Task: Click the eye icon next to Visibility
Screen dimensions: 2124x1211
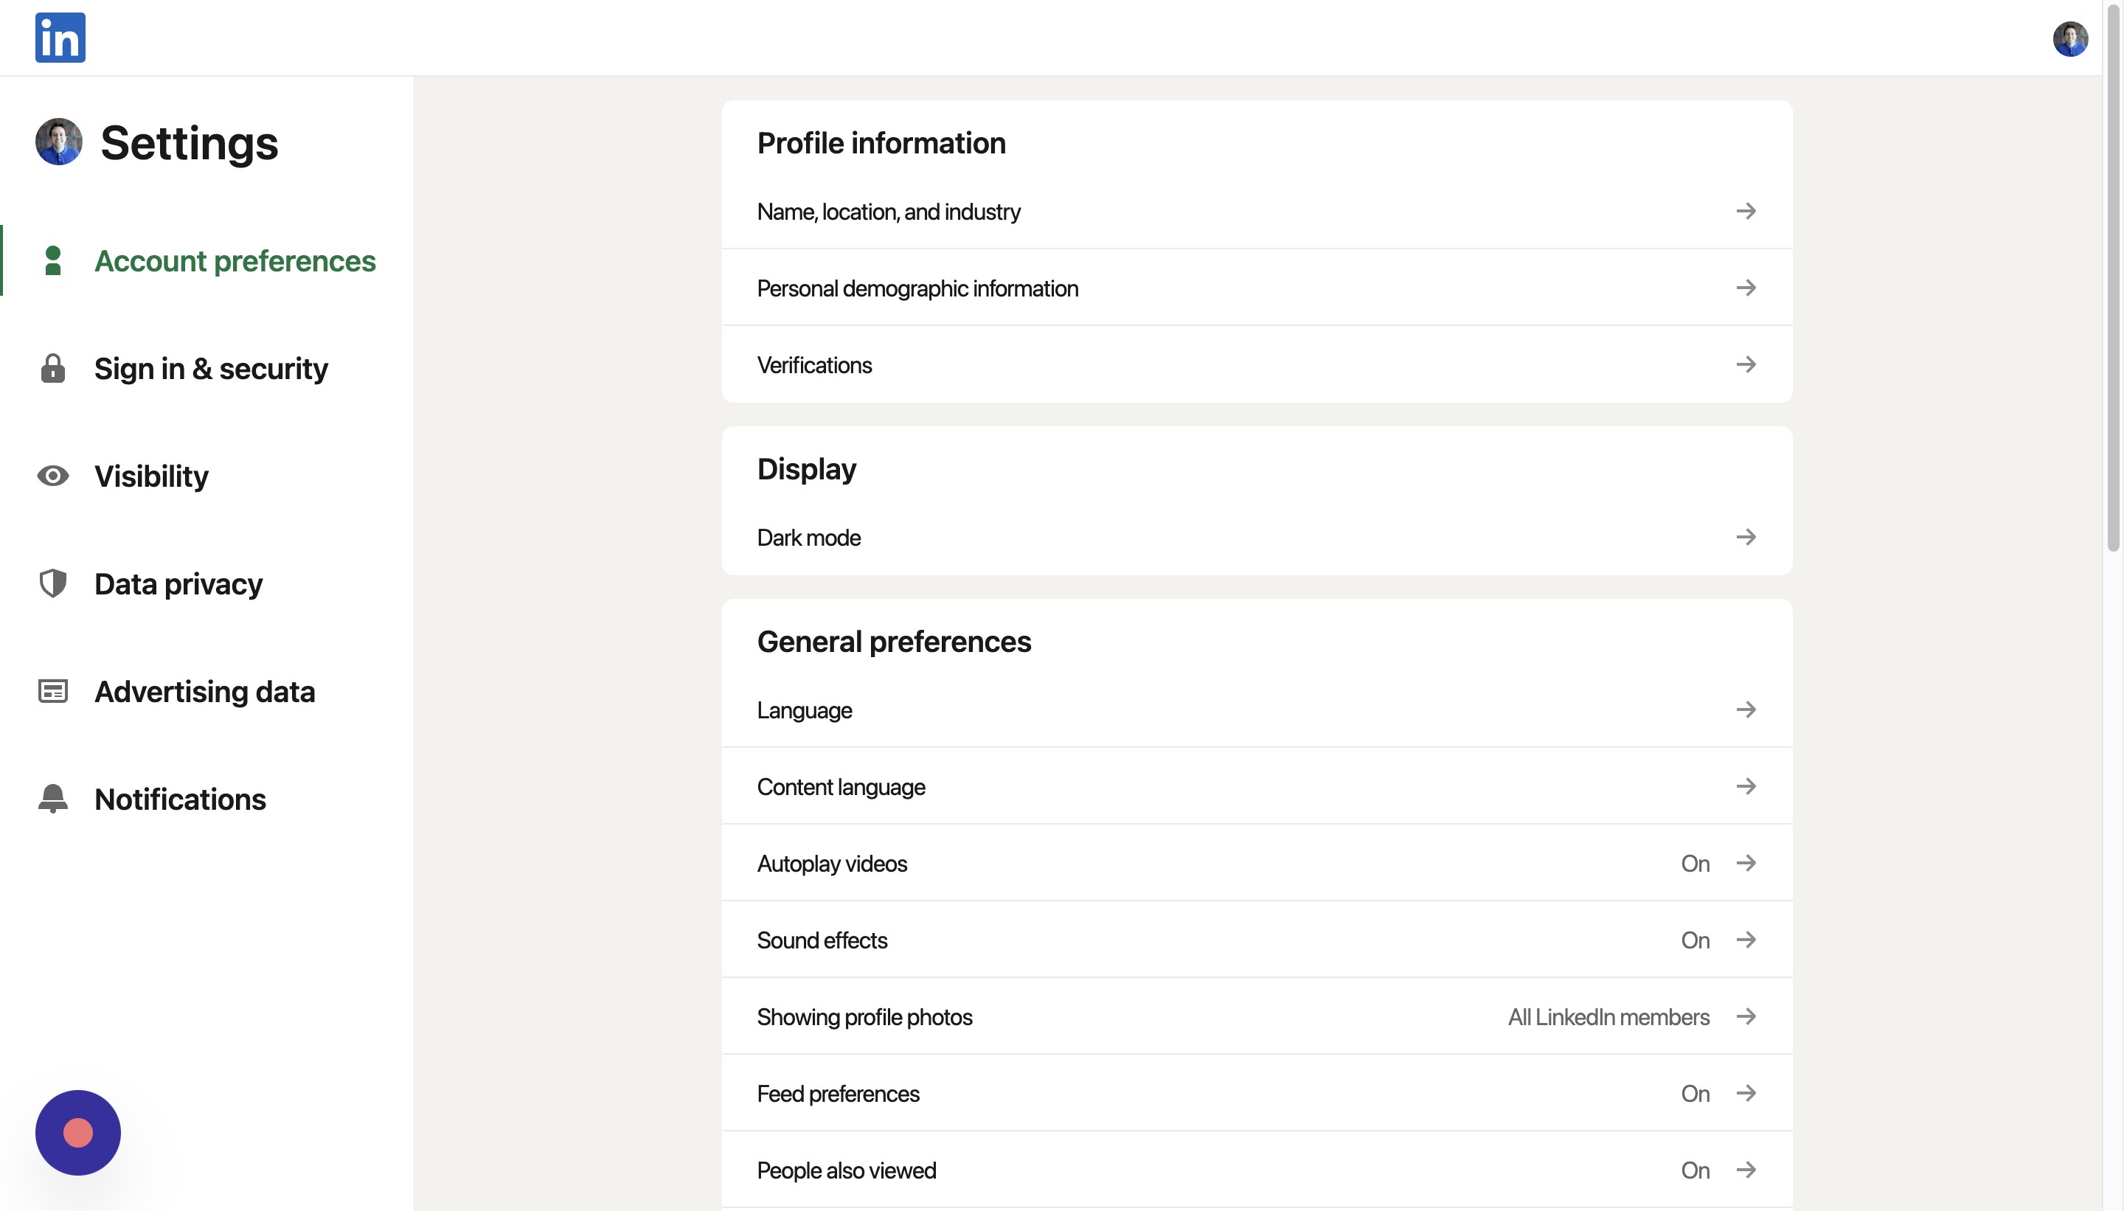Action: pyautogui.click(x=52, y=476)
